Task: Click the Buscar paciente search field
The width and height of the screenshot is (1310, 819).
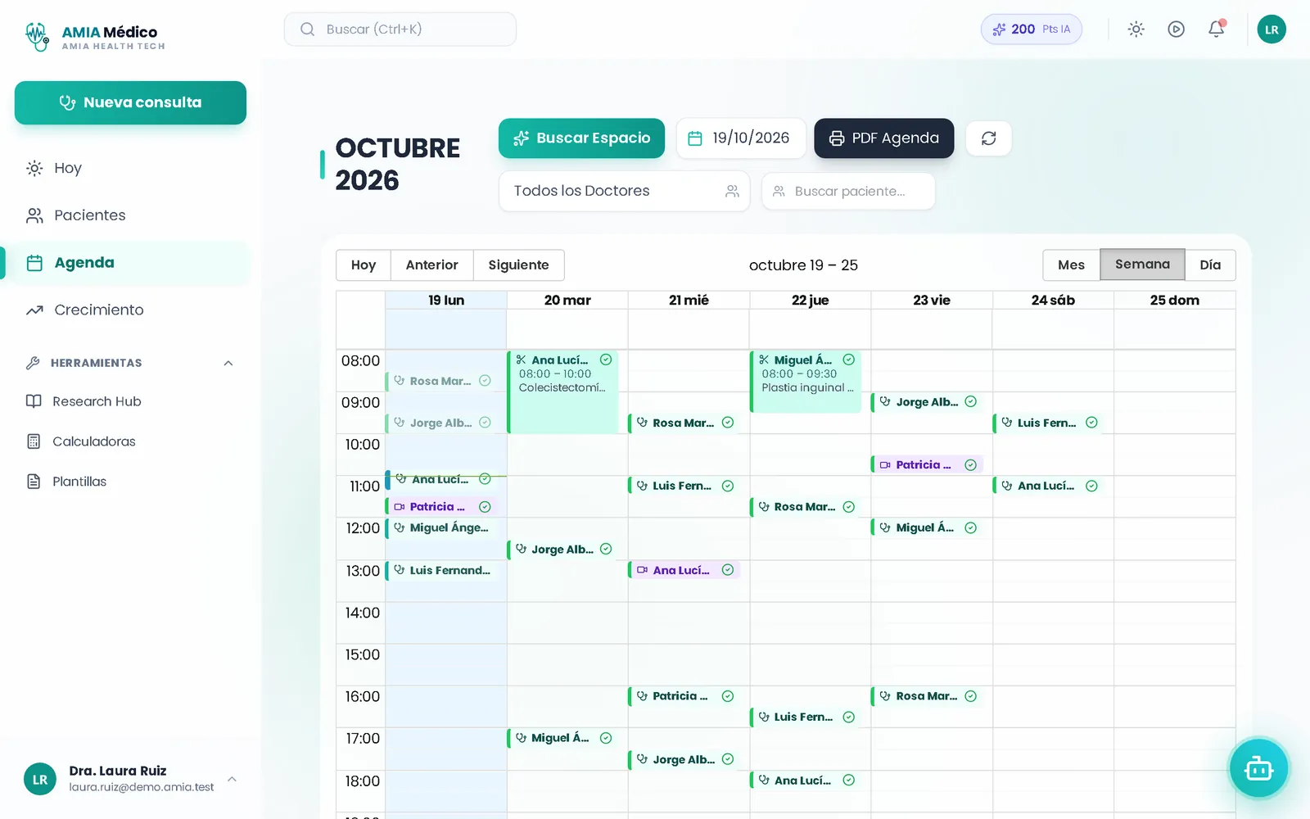Action: (x=848, y=191)
